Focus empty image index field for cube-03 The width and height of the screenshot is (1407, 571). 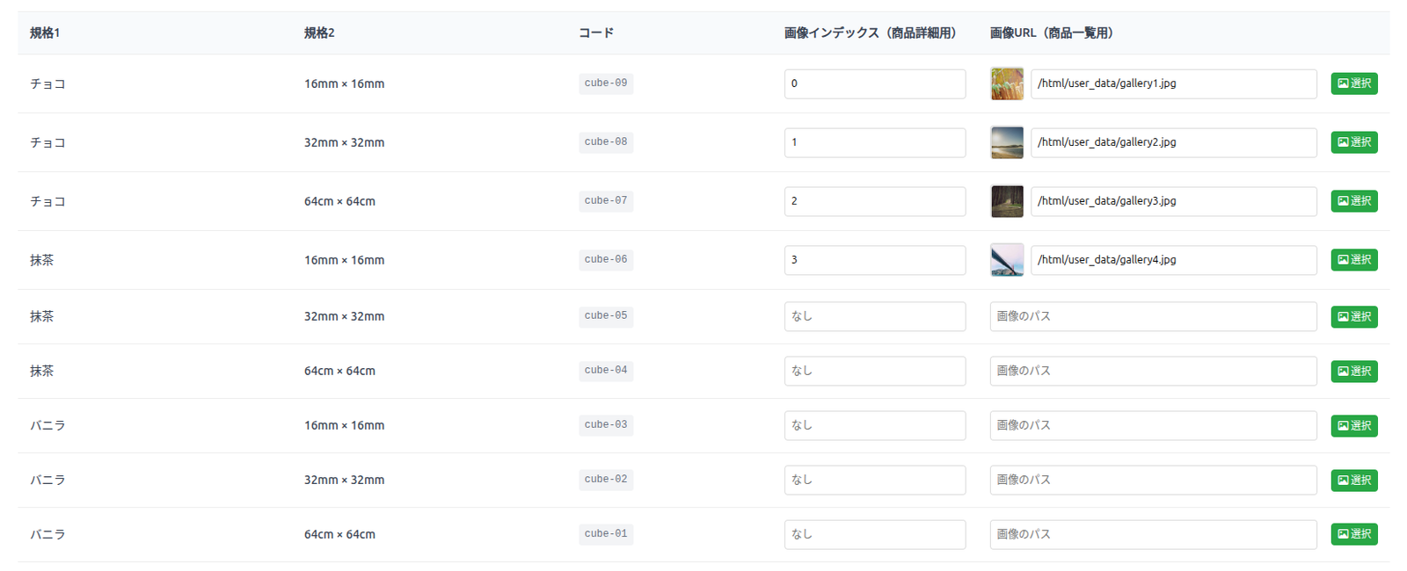pyautogui.click(x=875, y=425)
